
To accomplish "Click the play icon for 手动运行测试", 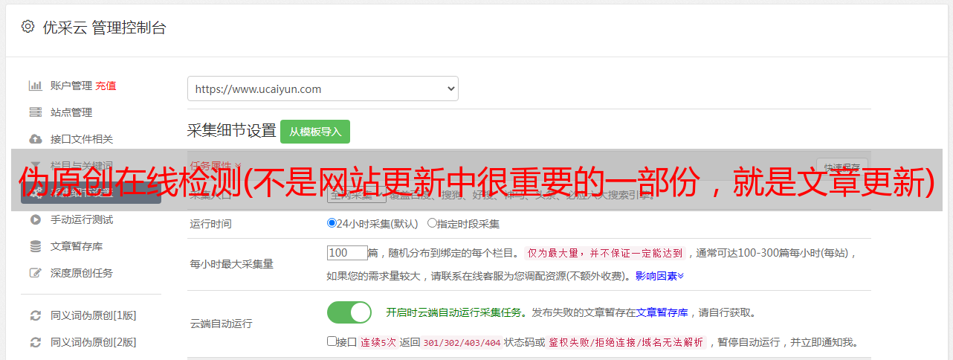I will click(35, 219).
